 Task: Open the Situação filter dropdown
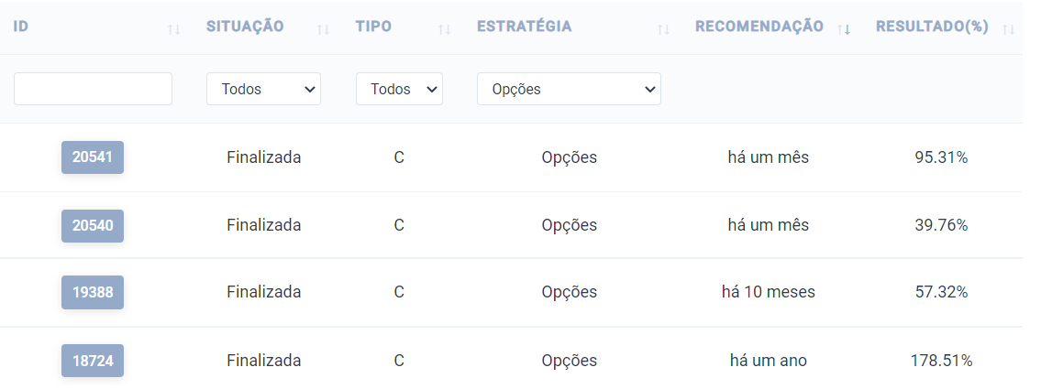coord(263,89)
